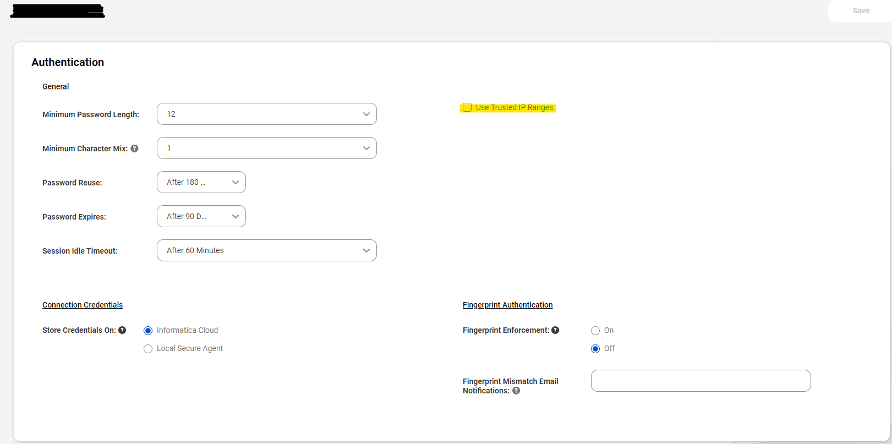Viewport: 892px width, 444px height.
Task: Select Informatica Cloud credential storage
Action: pyautogui.click(x=148, y=331)
